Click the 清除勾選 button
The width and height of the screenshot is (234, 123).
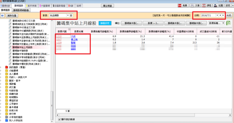[x=12, y=15]
